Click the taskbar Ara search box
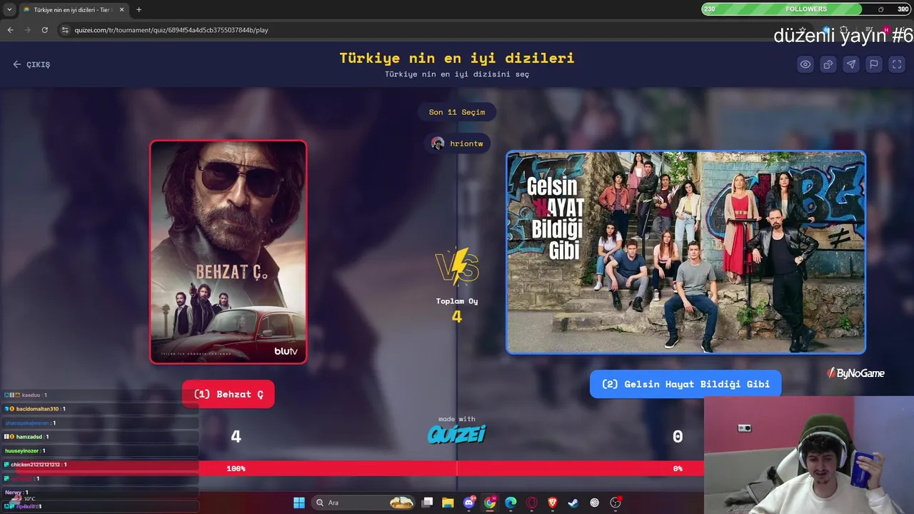This screenshot has height=514, width=914. (x=364, y=503)
